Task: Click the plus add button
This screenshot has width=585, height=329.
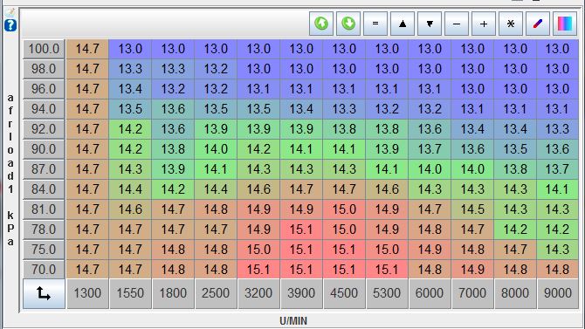Action: coord(484,24)
